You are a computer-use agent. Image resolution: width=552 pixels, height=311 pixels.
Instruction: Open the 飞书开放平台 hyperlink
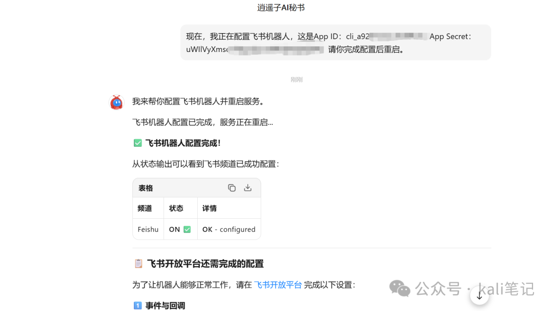click(278, 284)
